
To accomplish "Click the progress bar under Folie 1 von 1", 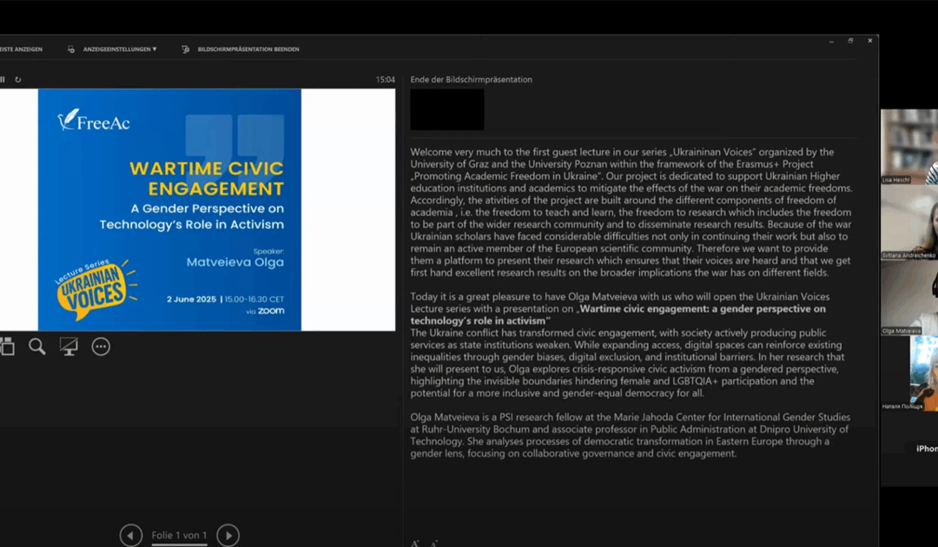I will 179,544.
